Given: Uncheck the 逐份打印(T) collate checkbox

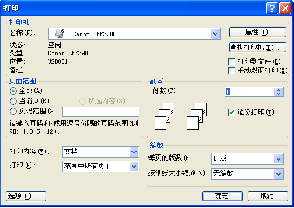Looking at the screenshot, I should [x=231, y=113].
